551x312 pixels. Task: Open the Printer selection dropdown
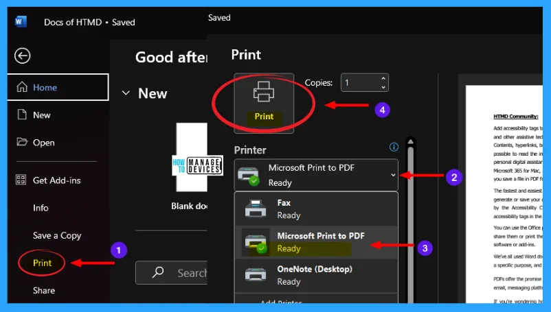316,175
